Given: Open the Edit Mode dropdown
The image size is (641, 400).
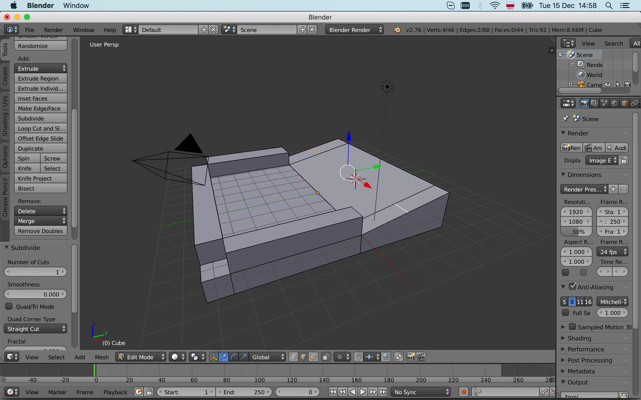Looking at the screenshot, I should coord(141,357).
